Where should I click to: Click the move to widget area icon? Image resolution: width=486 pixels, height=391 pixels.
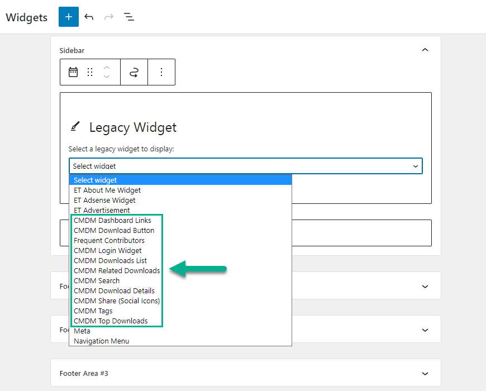point(134,72)
